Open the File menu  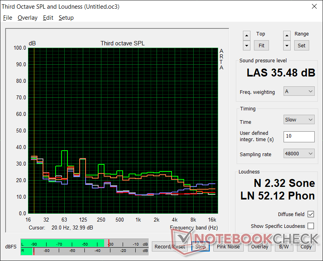coord(7,18)
